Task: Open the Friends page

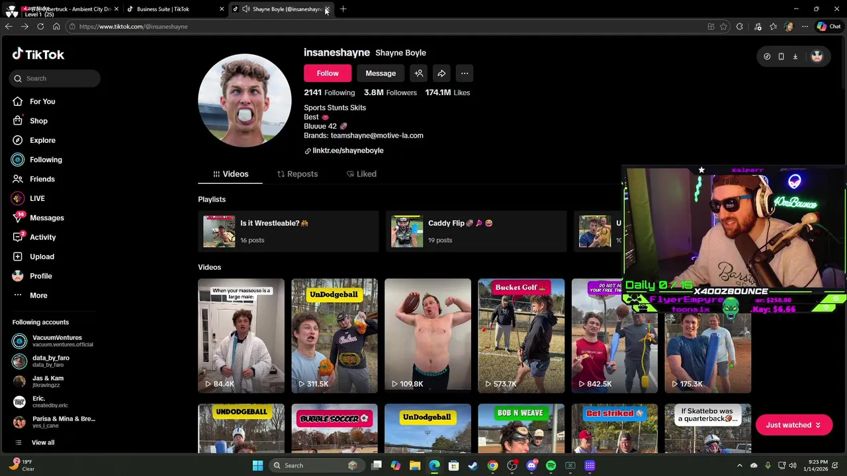Action: tap(42, 179)
